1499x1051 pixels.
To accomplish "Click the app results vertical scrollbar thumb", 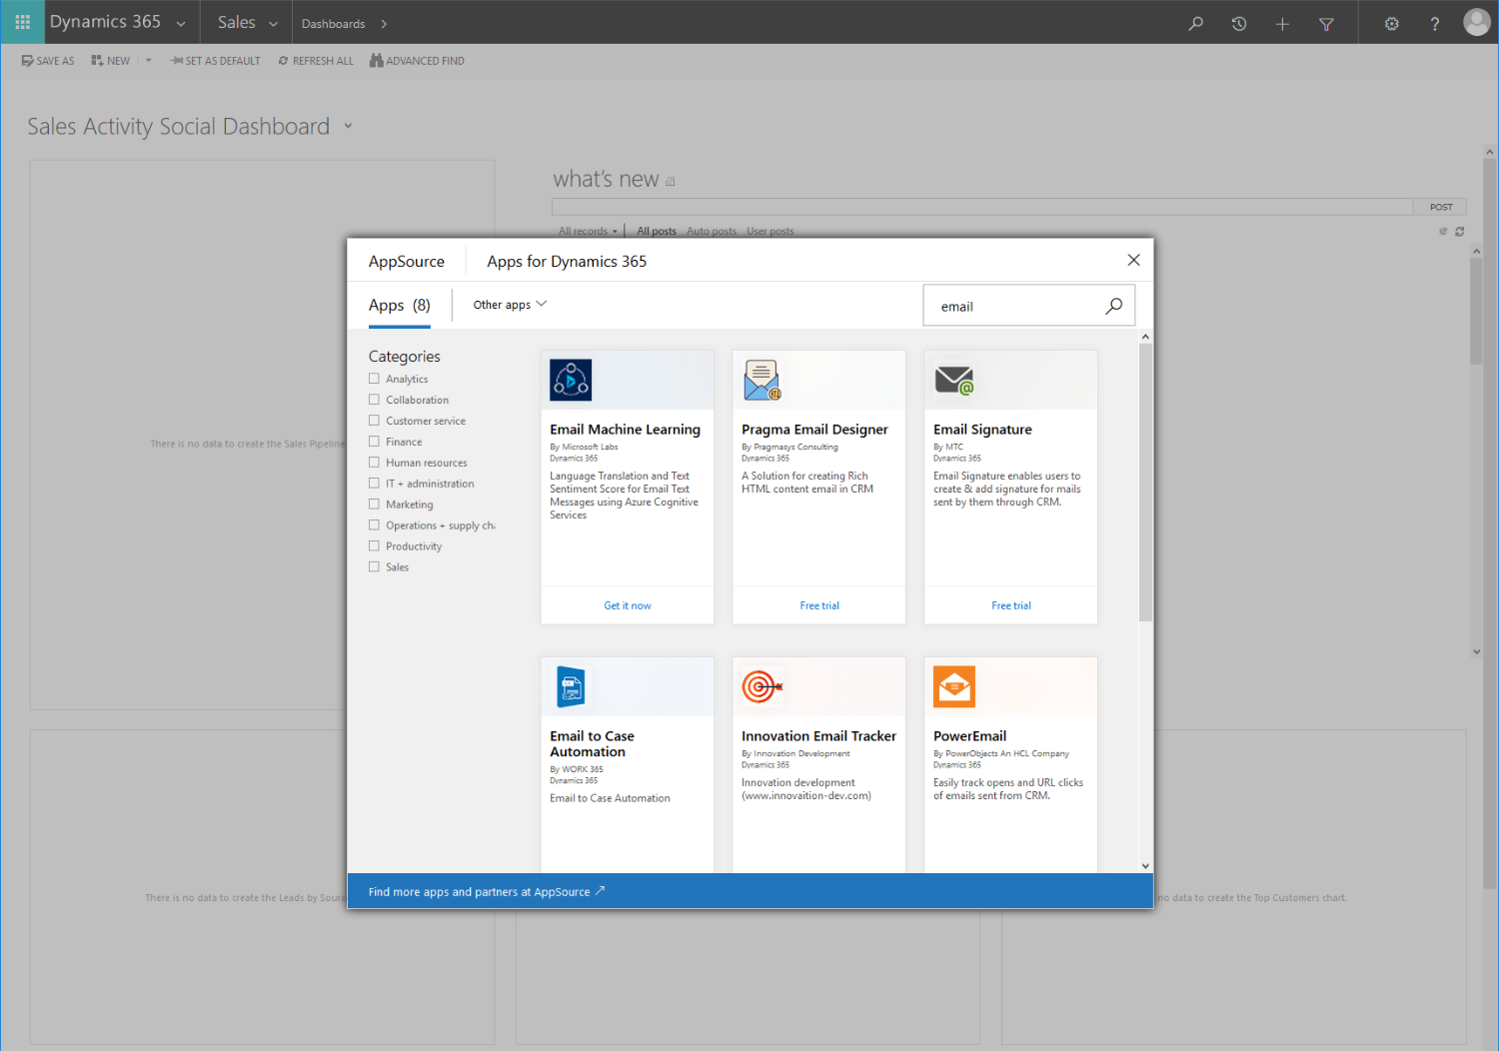I will coord(1145,483).
